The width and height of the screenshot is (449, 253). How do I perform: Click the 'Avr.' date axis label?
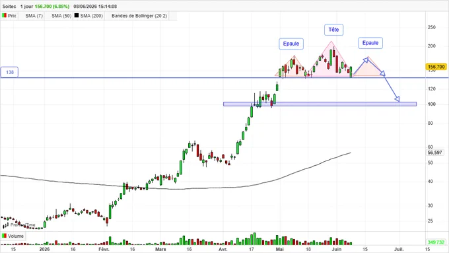tap(223, 249)
